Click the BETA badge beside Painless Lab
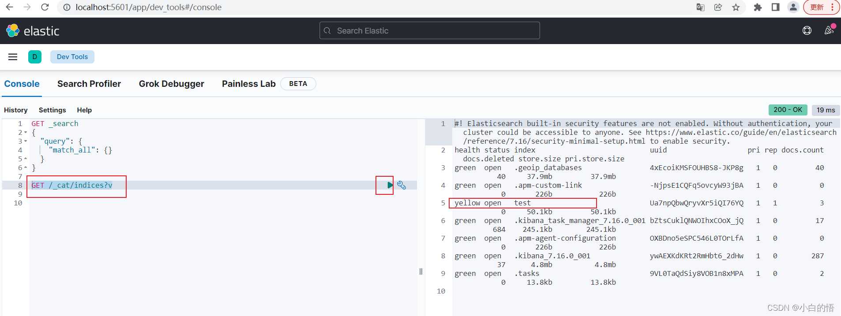Image resolution: width=841 pixels, height=316 pixels. pos(298,84)
